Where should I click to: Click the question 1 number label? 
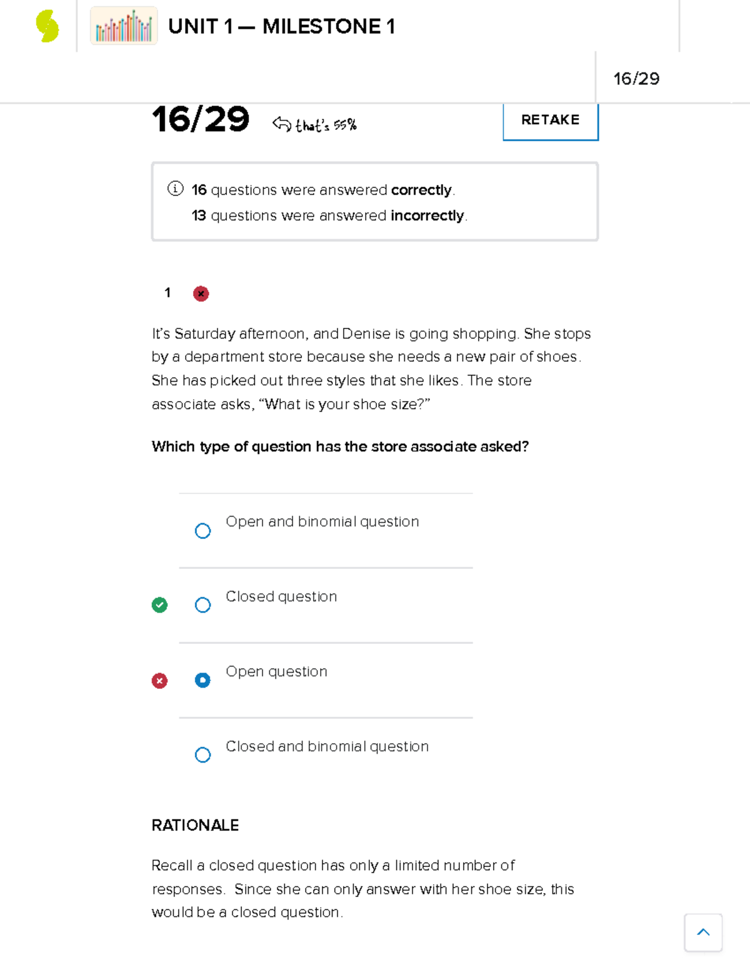coord(167,293)
